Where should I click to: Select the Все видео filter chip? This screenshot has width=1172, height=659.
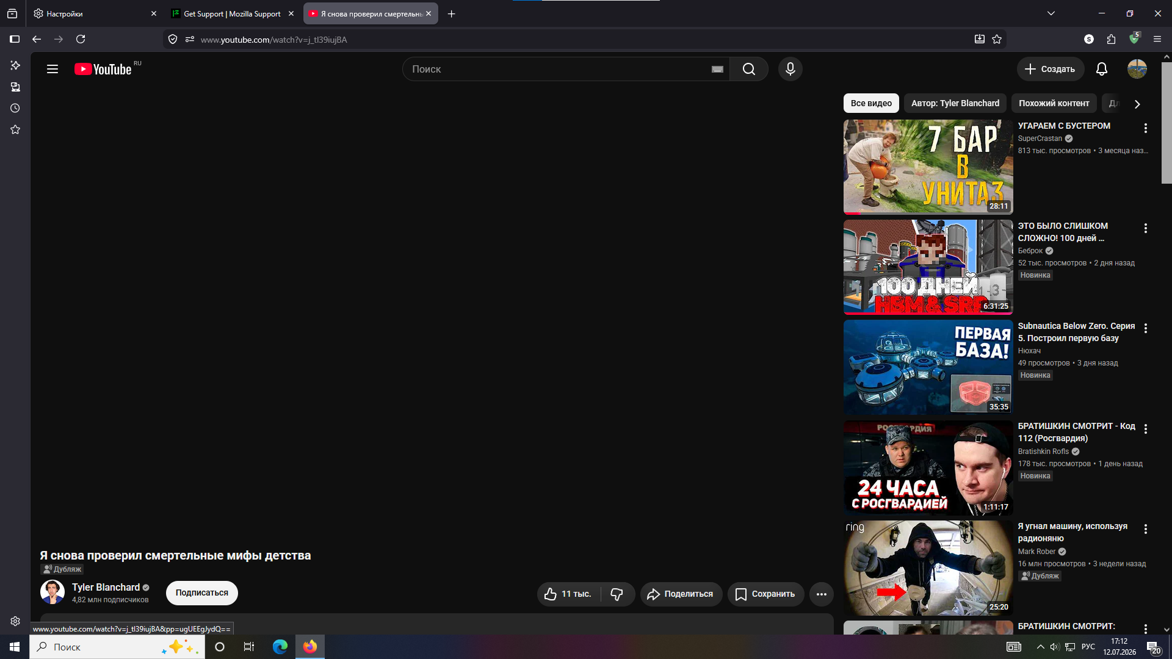871,103
